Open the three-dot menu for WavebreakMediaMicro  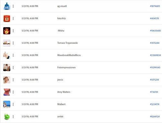[x=13, y=55]
